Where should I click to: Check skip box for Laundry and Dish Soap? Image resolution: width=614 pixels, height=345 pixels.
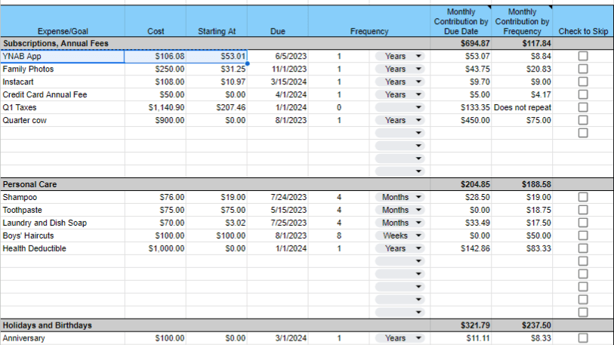pyautogui.click(x=583, y=223)
